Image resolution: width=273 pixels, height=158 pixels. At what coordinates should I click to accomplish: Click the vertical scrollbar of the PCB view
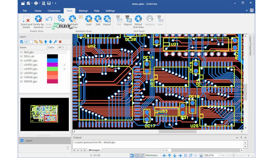tap(246, 92)
